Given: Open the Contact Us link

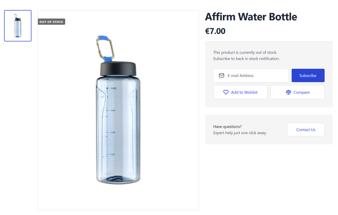Looking at the screenshot, I should coord(306,130).
